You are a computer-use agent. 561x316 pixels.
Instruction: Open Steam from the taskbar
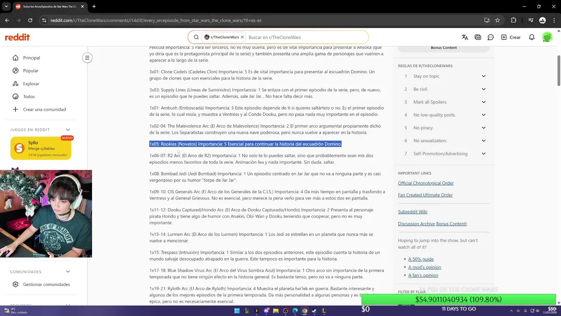click(x=314, y=311)
